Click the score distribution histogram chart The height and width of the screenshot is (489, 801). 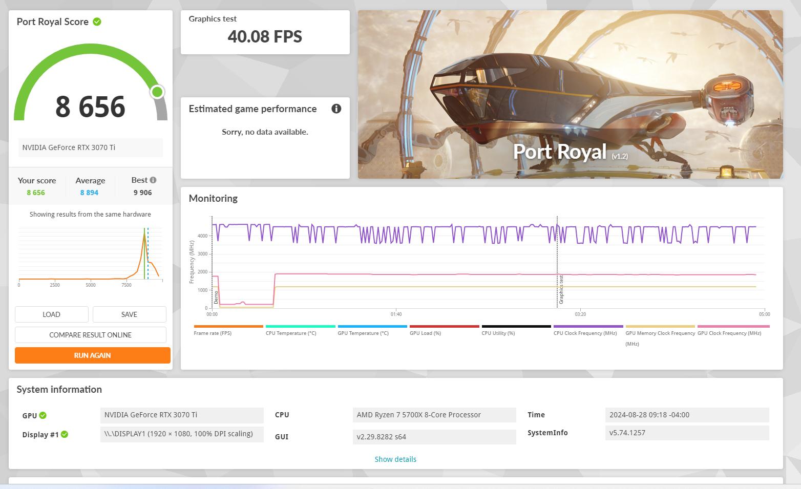(x=90, y=254)
